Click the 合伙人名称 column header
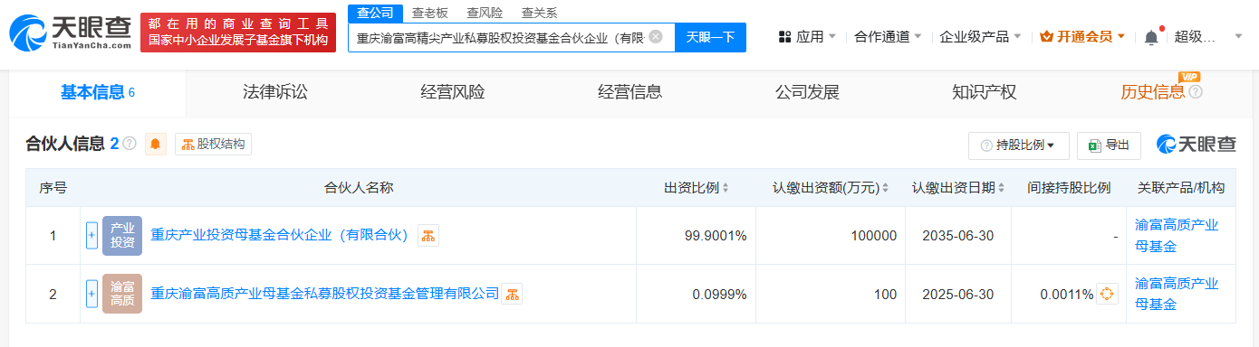Viewport: 1259px width, 347px height. [359, 188]
